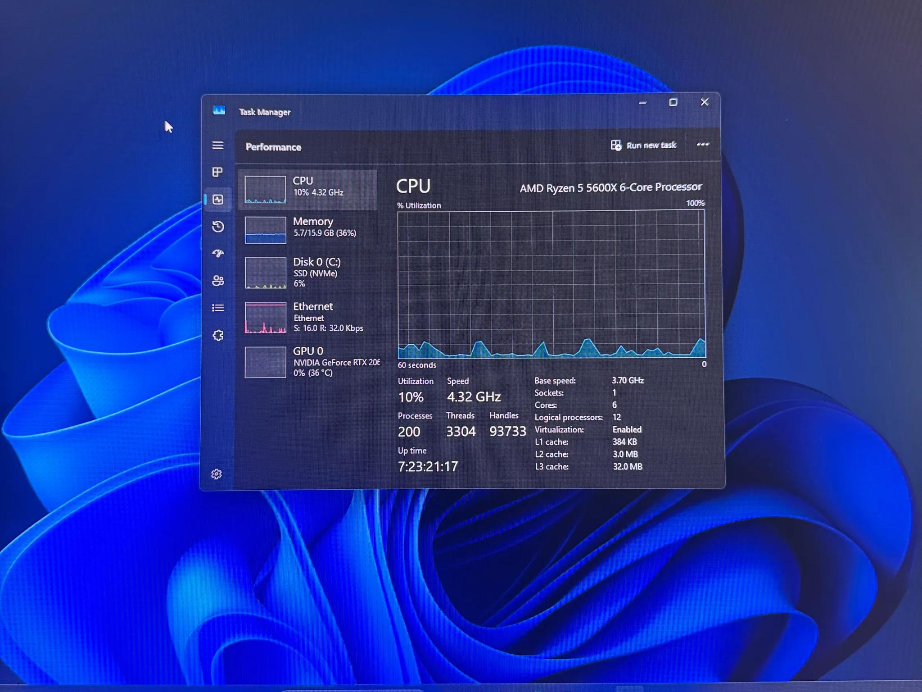
Task: Click Run new task
Action: (x=644, y=145)
